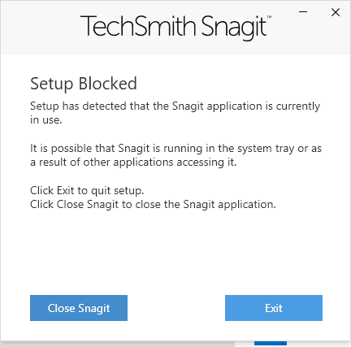The width and height of the screenshot is (351, 347).
Task: Click the trademark symbol beside the Snagit logo
Action: tap(269, 17)
